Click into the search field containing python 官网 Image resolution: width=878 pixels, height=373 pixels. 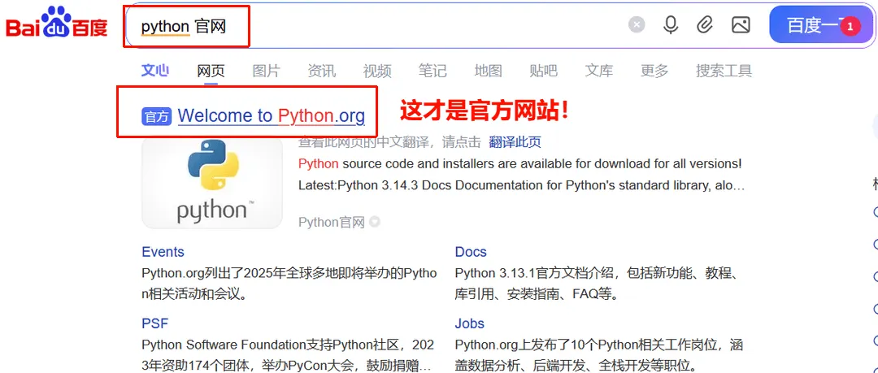(375, 26)
